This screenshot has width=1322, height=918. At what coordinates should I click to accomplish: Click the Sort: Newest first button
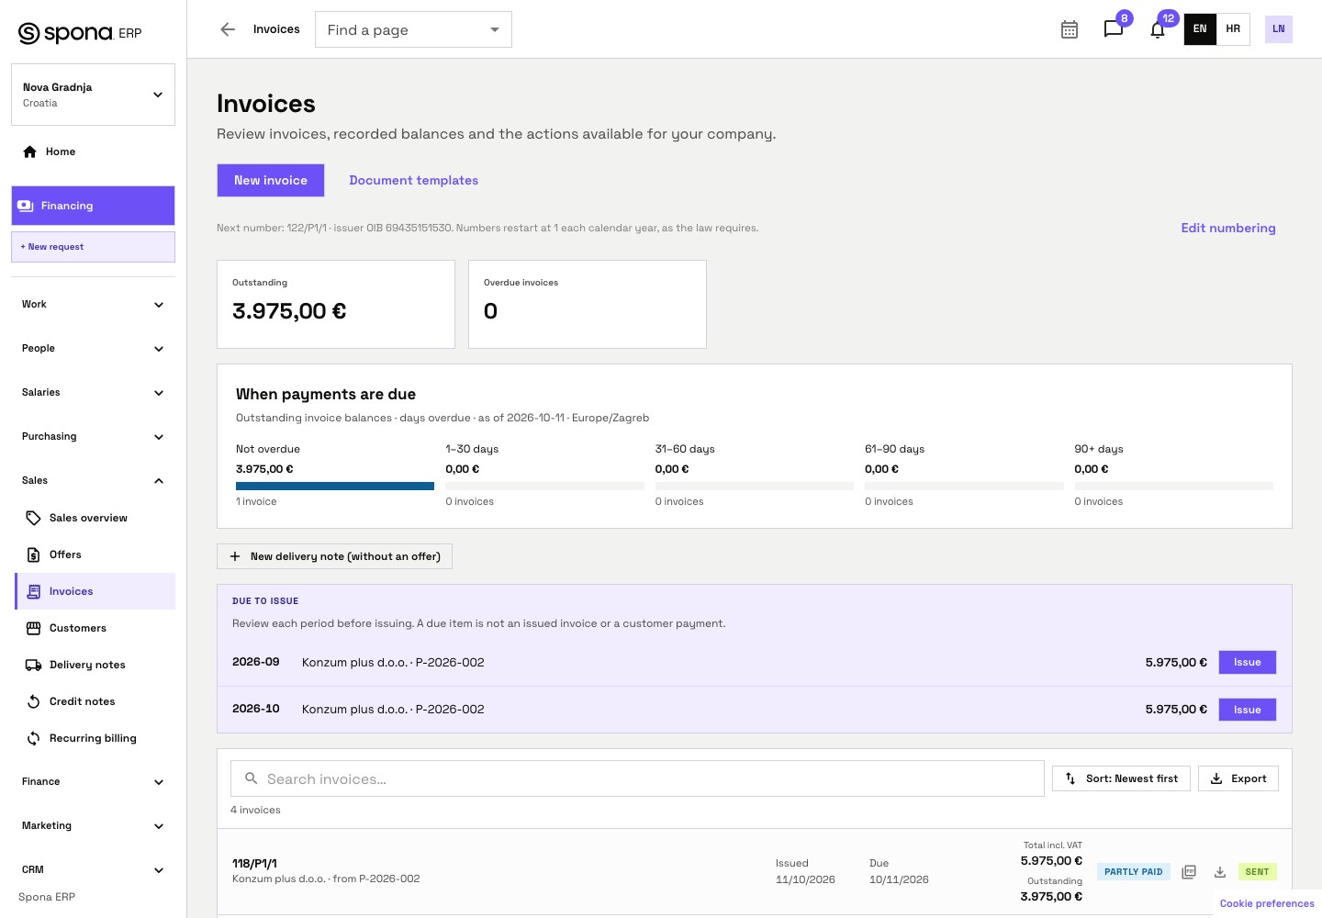1121,778
